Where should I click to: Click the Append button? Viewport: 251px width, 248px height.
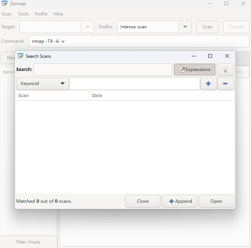point(180,201)
